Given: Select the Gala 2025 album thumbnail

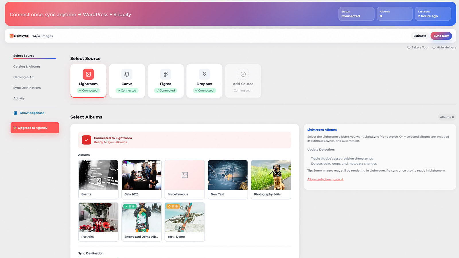Looking at the screenshot, I should (141, 174).
